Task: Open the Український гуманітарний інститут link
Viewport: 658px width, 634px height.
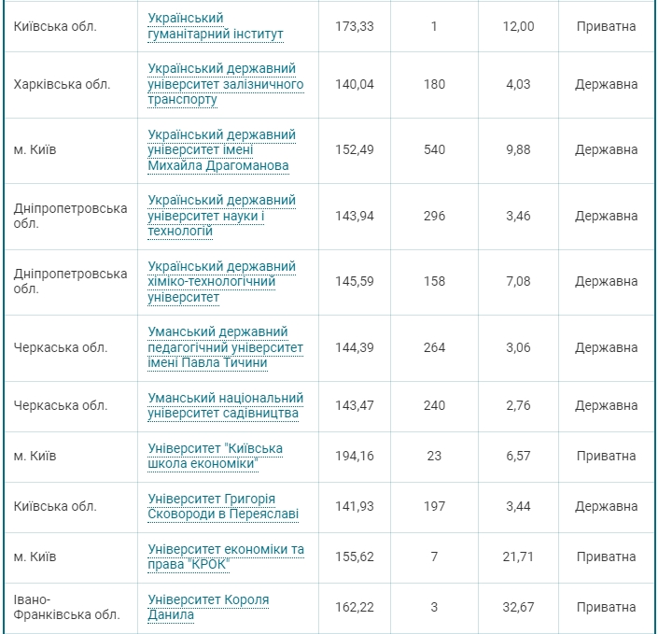Action: pyautogui.click(x=216, y=26)
